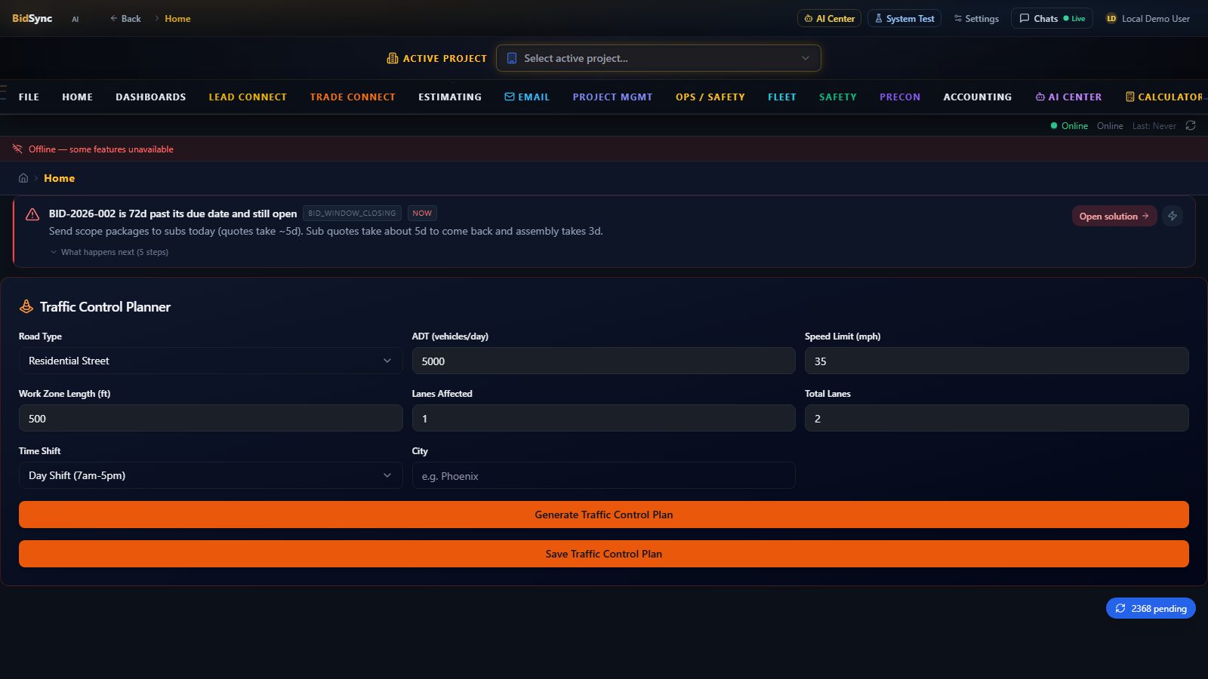The width and height of the screenshot is (1208, 679).
Task: Open the TRADE CONNECT menu
Action: point(353,97)
